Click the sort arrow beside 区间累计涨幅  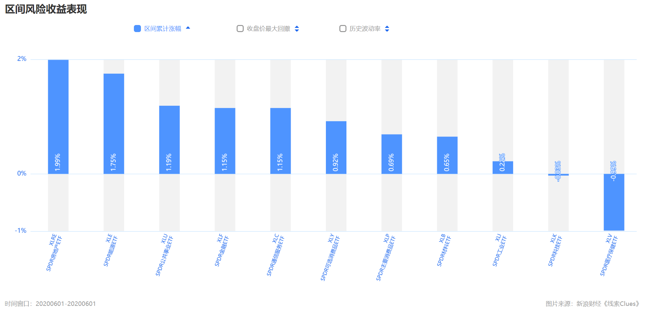[x=188, y=28]
